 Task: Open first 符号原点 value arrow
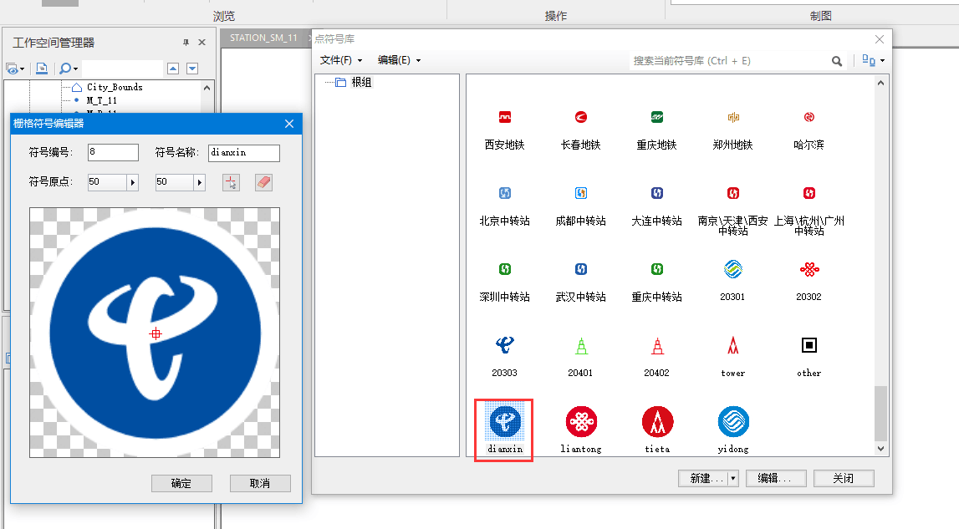(x=133, y=182)
